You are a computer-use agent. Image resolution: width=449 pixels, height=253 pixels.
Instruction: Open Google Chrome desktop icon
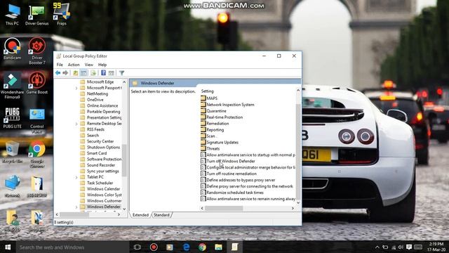[x=37, y=154]
